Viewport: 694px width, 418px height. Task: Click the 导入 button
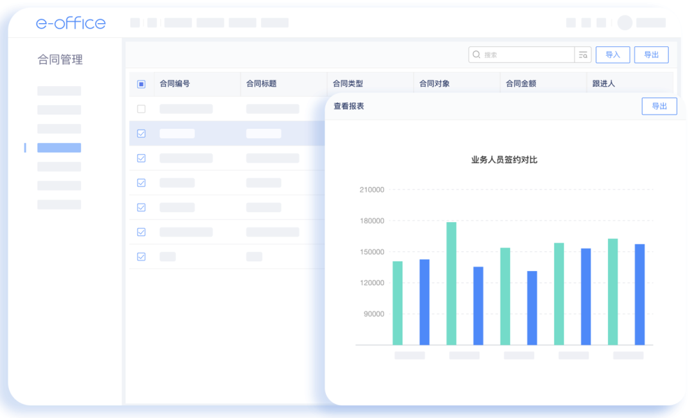click(x=612, y=55)
